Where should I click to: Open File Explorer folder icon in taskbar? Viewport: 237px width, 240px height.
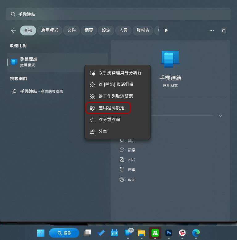point(142,233)
